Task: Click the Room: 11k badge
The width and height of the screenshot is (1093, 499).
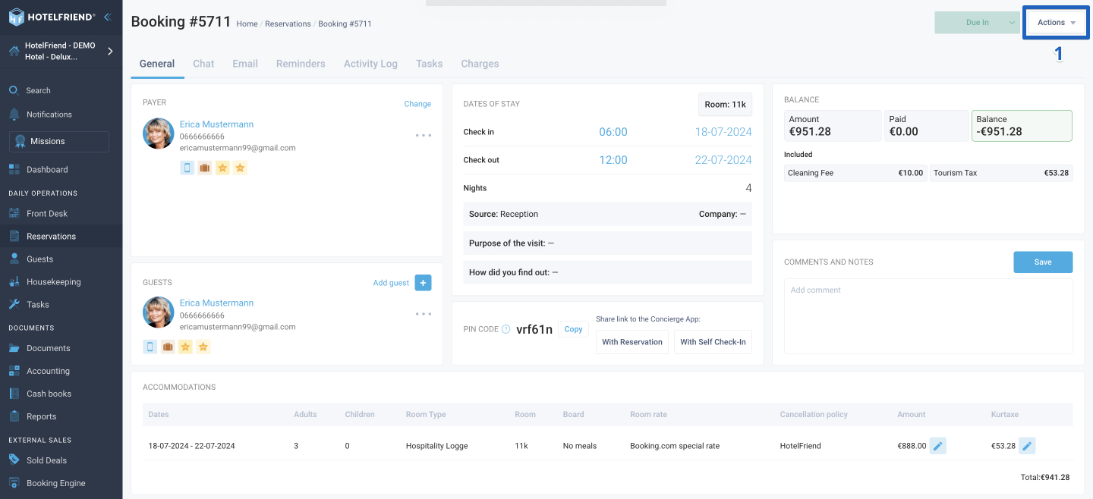Action: point(725,105)
